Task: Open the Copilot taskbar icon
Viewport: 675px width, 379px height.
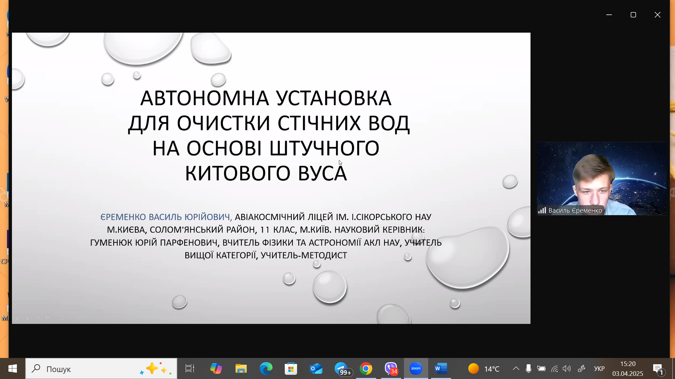Action: [216, 368]
